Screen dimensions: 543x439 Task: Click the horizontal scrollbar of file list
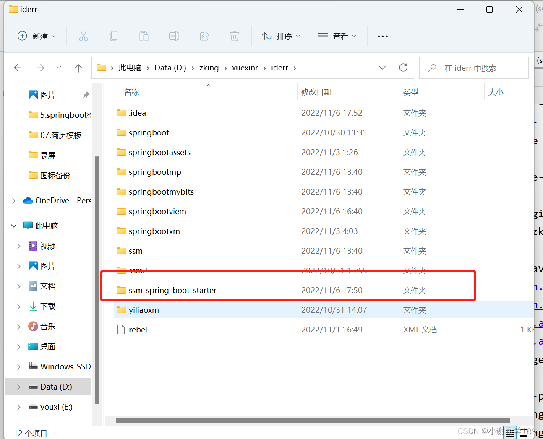(313, 421)
